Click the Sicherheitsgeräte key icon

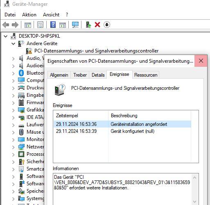click(x=22, y=162)
